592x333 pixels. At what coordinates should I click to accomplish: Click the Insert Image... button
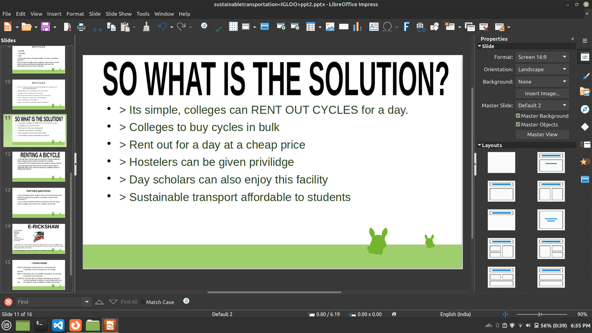click(542, 94)
